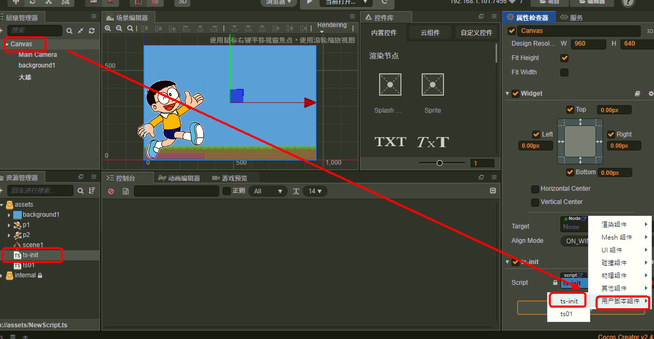Toggle Widget Top alignment checkbox

point(571,109)
